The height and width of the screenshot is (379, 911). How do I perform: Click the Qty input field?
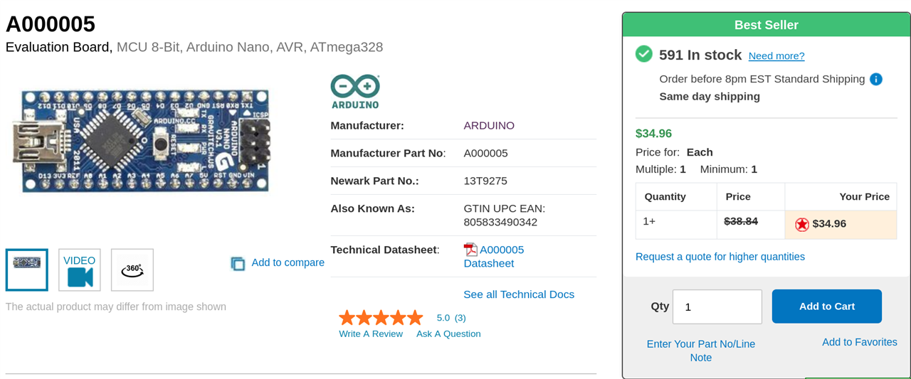pos(717,306)
